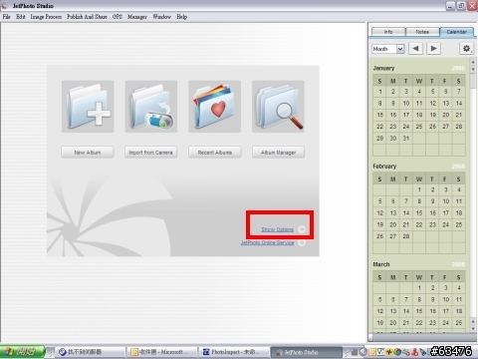Click scroll up arrow of calendar panel
Image resolution: width=478 pixels, height=359 pixels.
point(473,62)
